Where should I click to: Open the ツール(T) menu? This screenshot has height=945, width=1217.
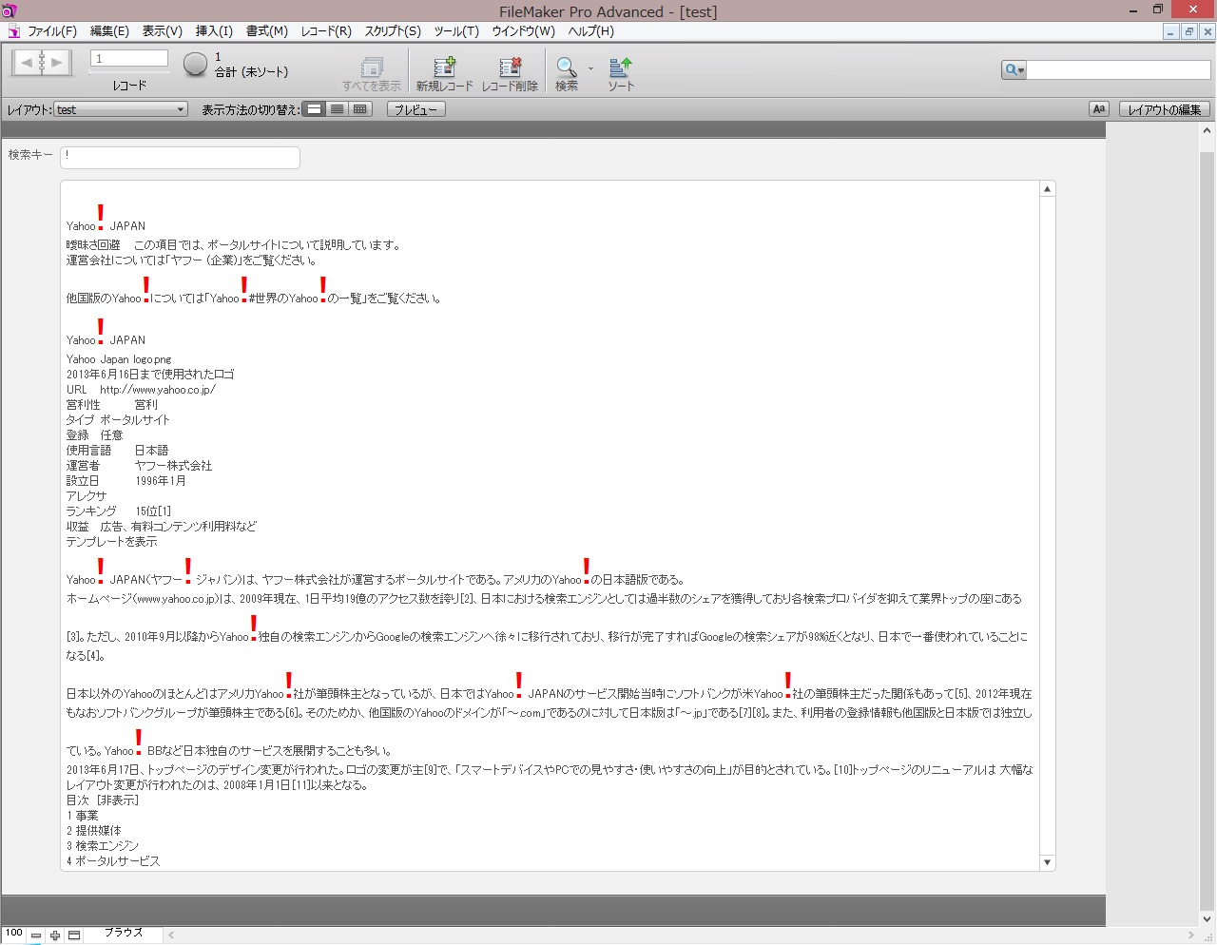tap(456, 31)
